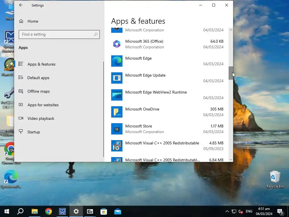
Task: Click the Apps for websites icon
Action: coord(21,105)
